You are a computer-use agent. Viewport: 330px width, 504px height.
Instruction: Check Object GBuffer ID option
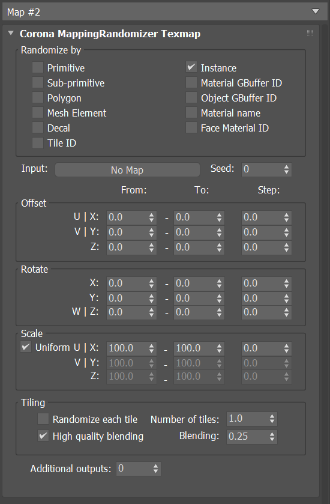(x=191, y=98)
